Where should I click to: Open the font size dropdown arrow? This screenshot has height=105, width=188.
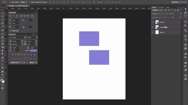[22, 41]
